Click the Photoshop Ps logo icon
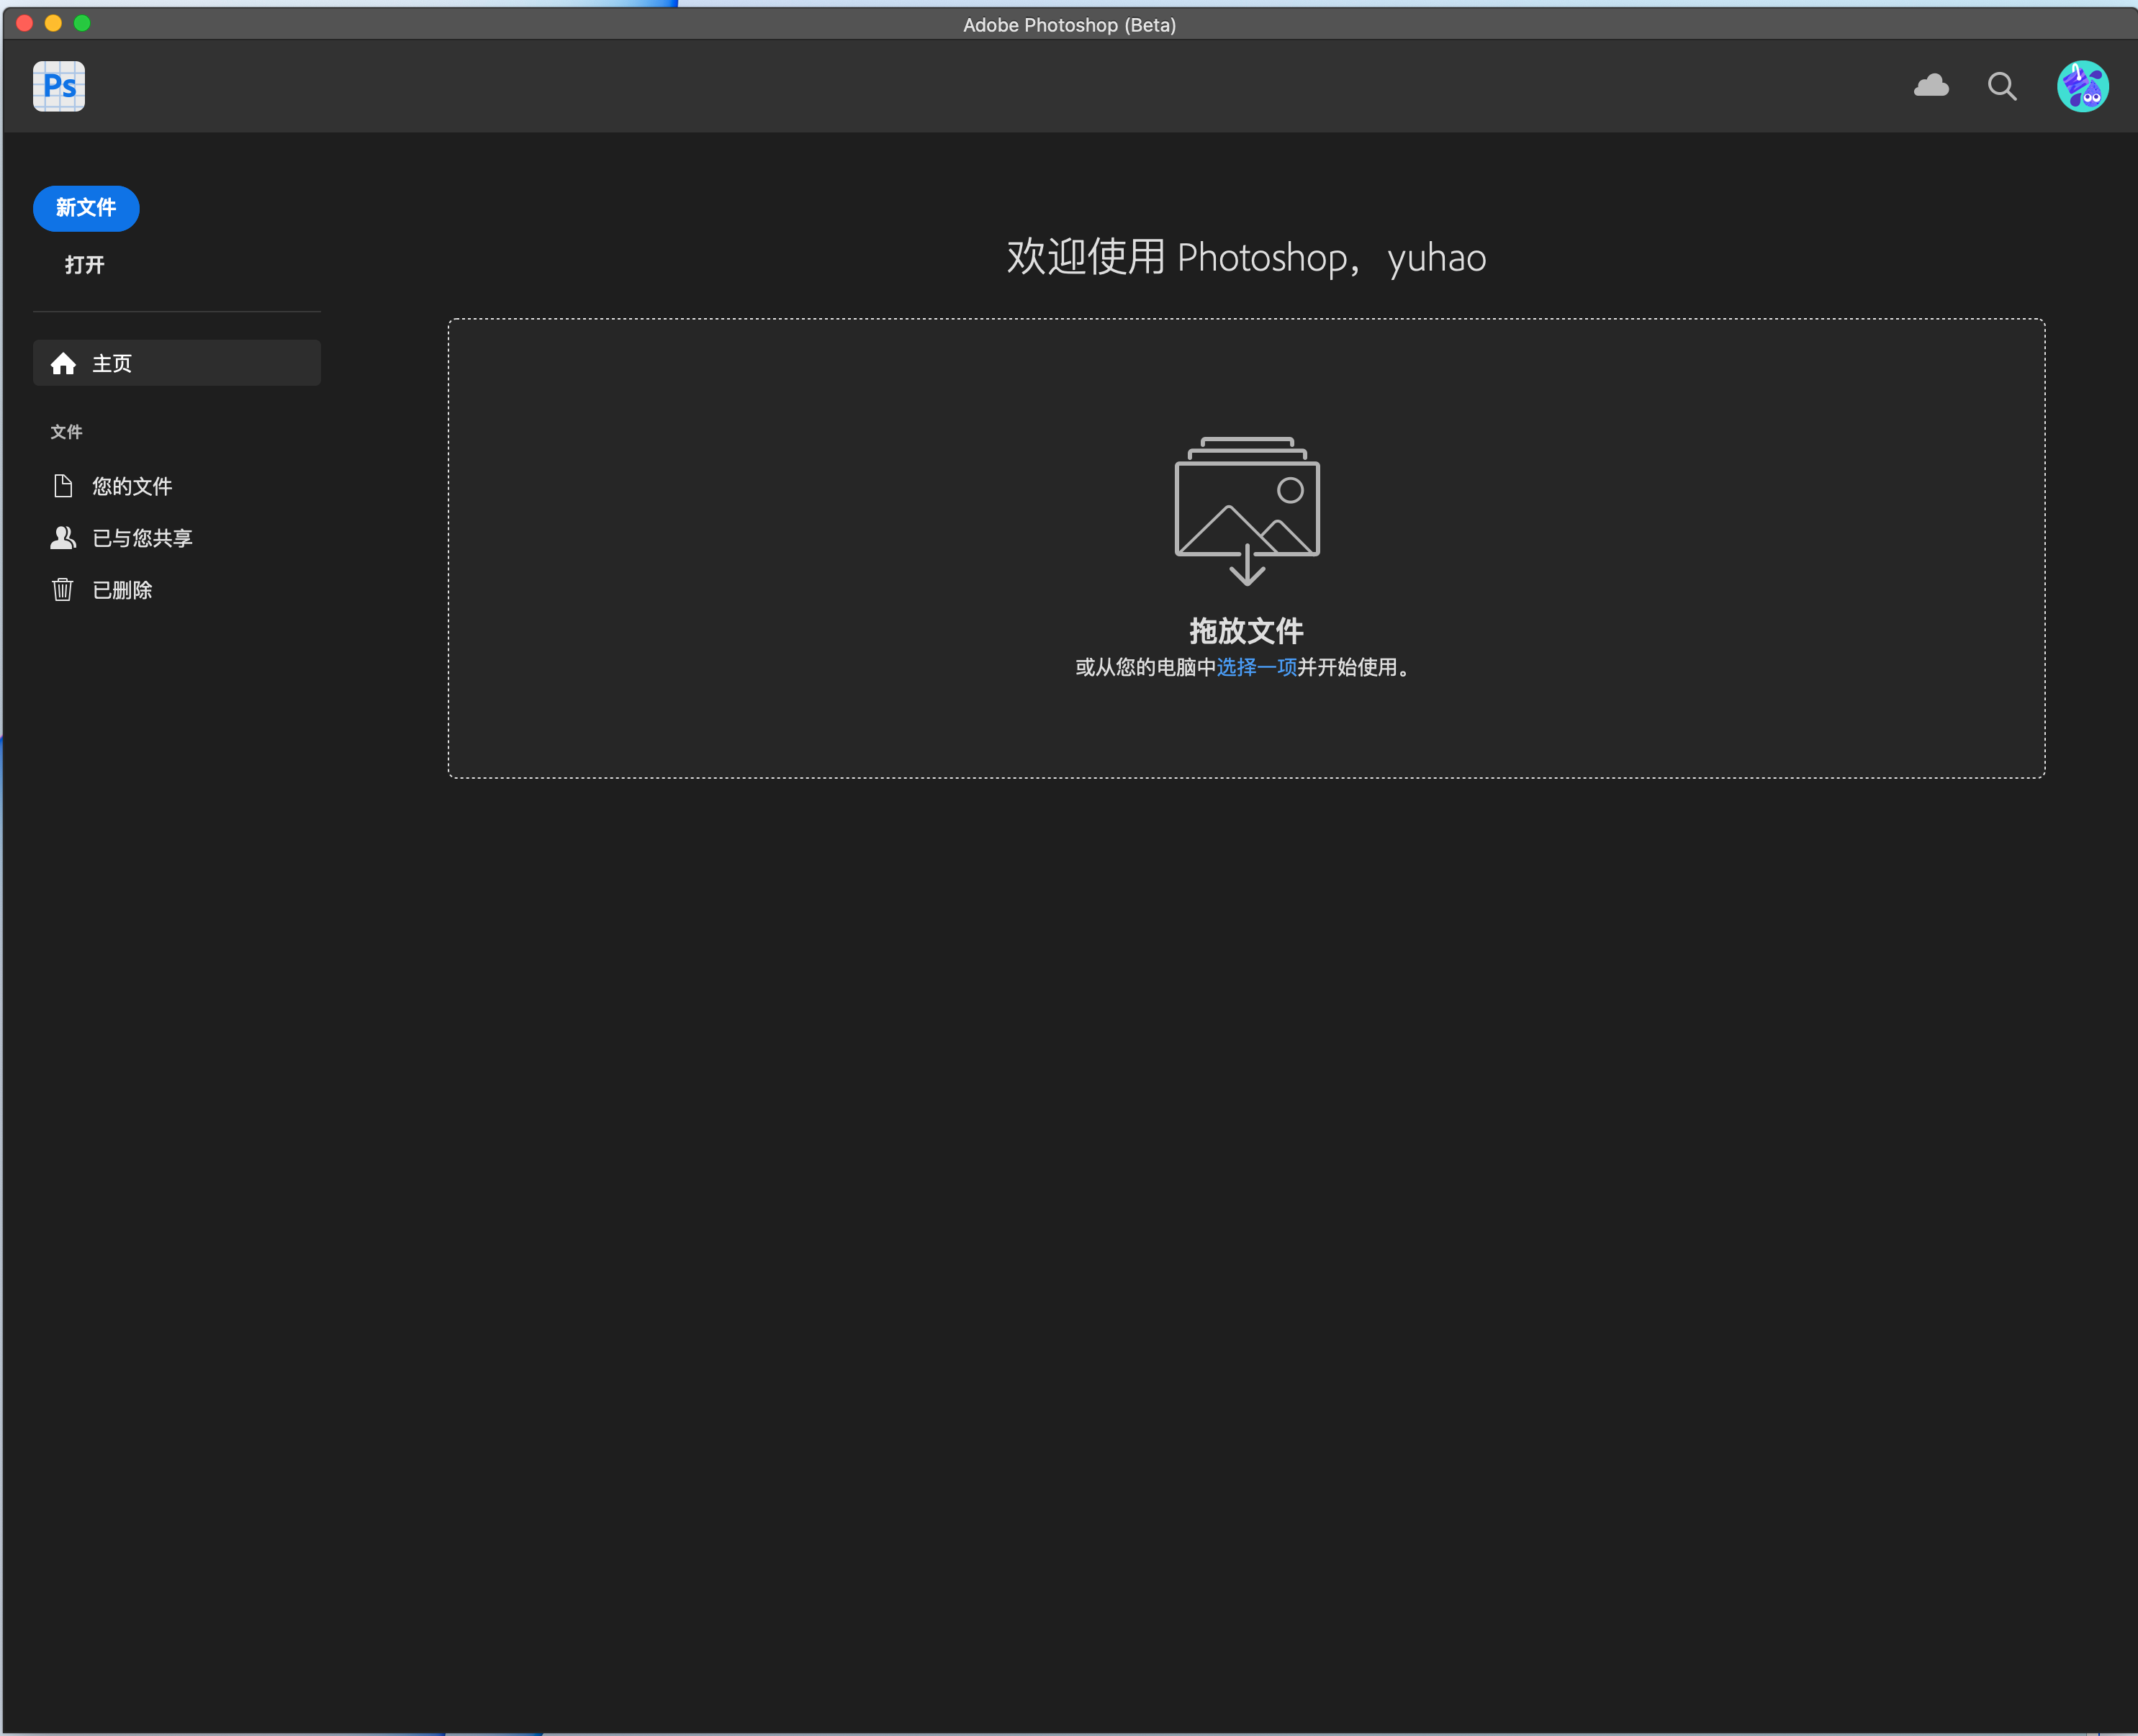Image resolution: width=2138 pixels, height=1736 pixels. pos(58,86)
